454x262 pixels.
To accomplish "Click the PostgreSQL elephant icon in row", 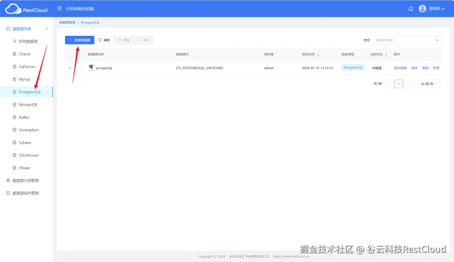I will click(x=91, y=68).
